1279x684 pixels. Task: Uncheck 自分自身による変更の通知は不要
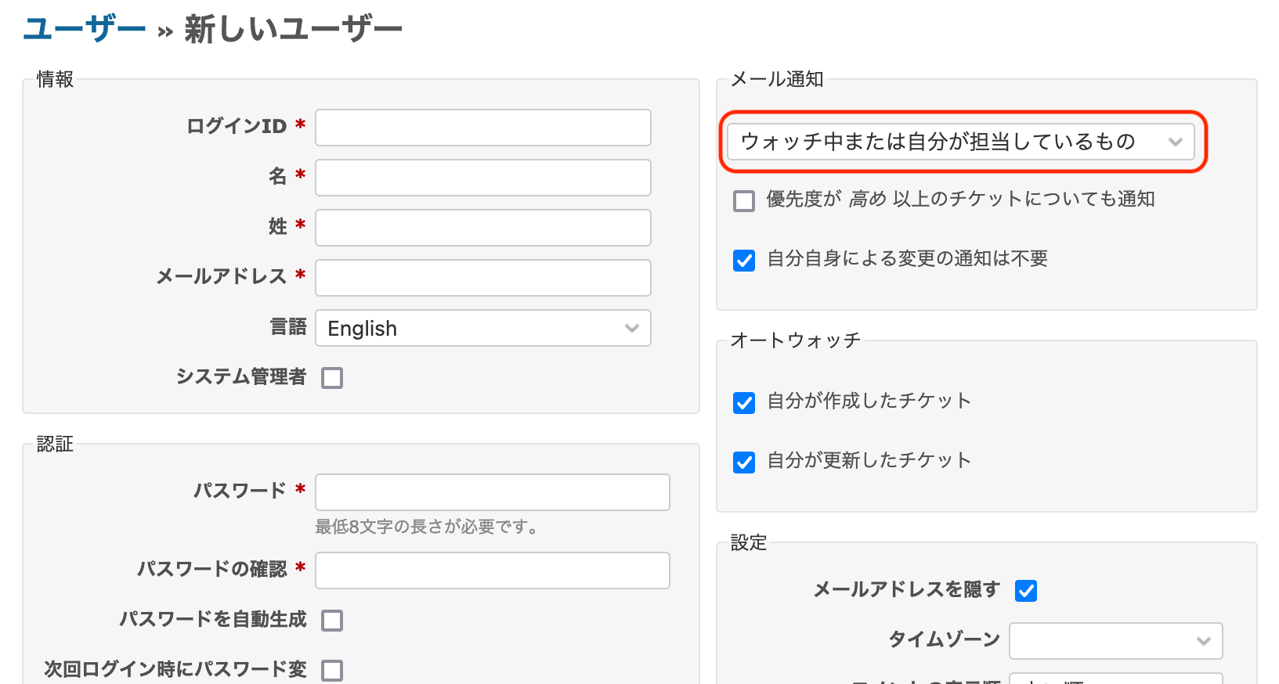(x=744, y=261)
